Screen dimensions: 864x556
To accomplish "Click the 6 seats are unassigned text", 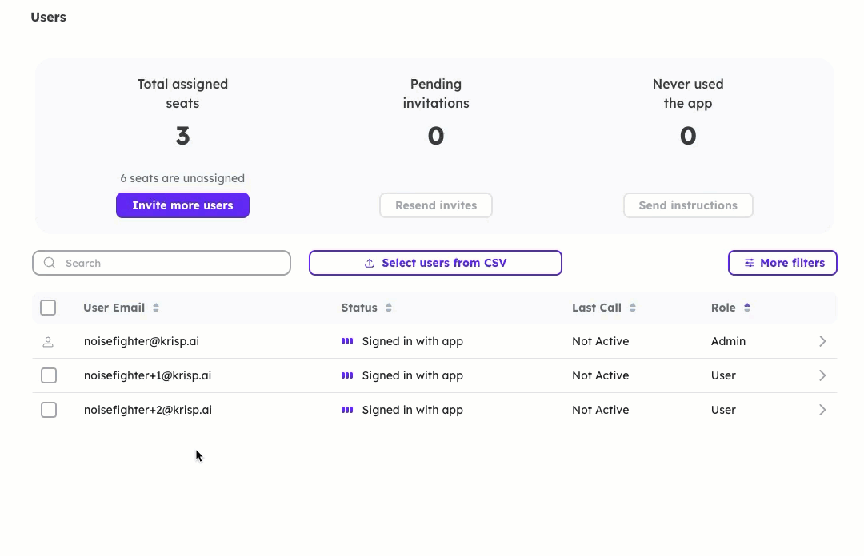I will [182, 178].
